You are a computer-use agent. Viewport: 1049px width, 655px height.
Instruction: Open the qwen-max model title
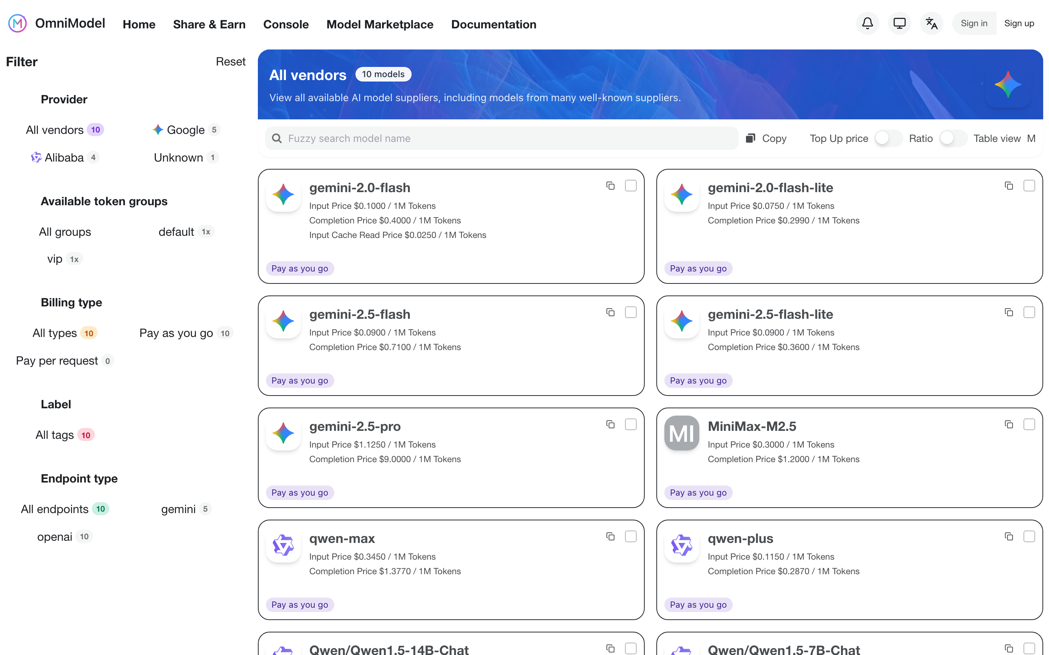click(342, 539)
